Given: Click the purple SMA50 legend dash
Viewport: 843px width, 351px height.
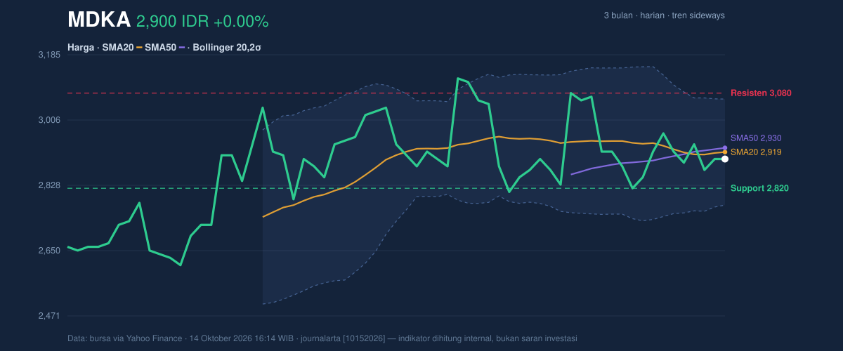Looking at the screenshot, I should [x=183, y=48].
